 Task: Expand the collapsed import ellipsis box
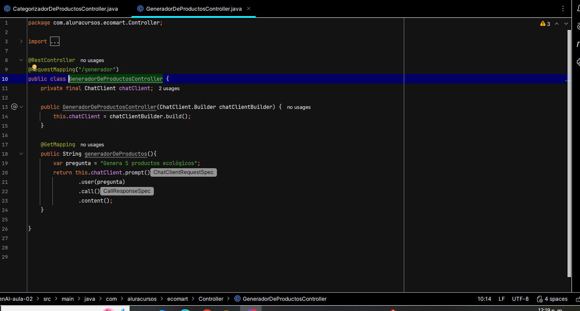55,41
